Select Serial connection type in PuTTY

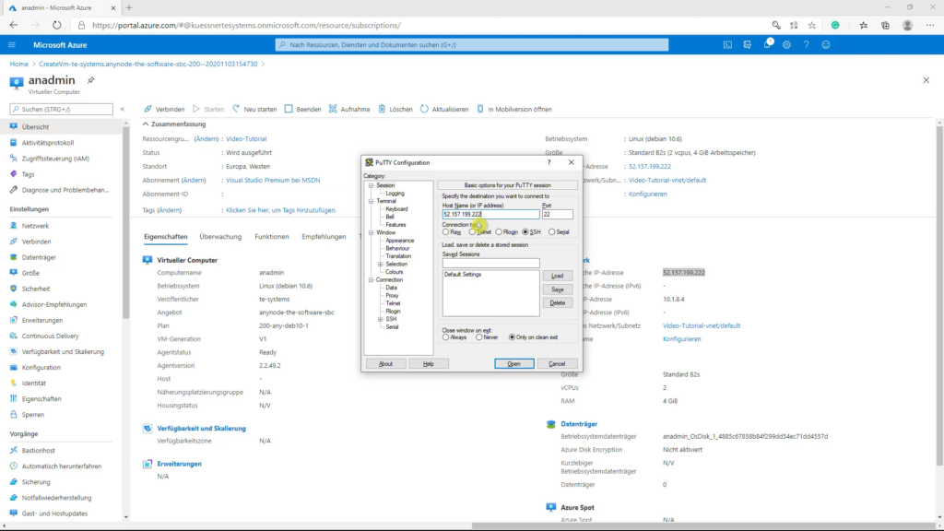tap(552, 231)
